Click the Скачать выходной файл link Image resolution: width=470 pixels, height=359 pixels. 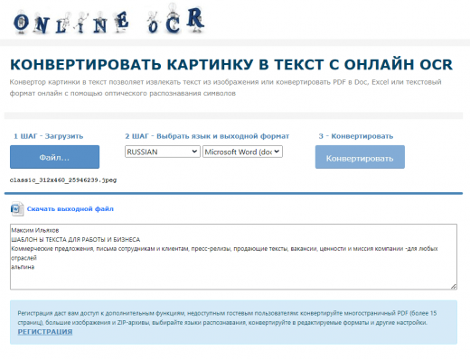pyautogui.click(x=70, y=208)
